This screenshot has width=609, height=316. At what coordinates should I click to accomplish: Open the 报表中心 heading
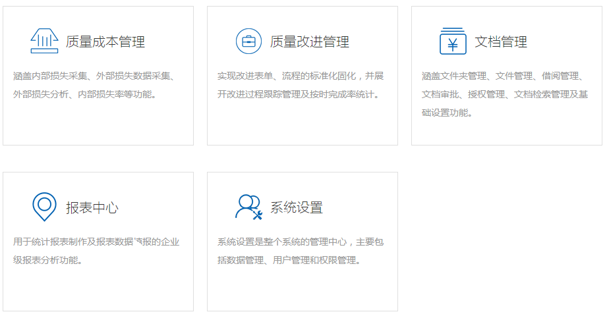pyautogui.click(x=92, y=208)
